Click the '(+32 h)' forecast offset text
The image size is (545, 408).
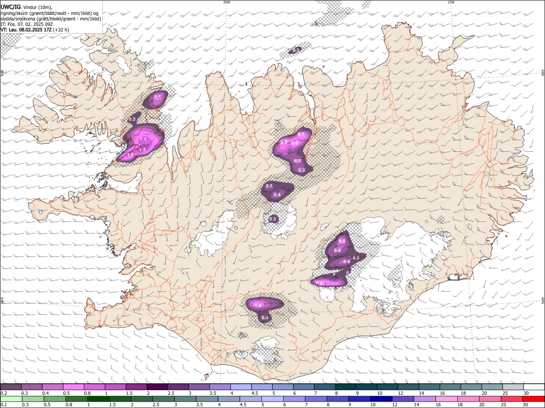click(x=61, y=30)
